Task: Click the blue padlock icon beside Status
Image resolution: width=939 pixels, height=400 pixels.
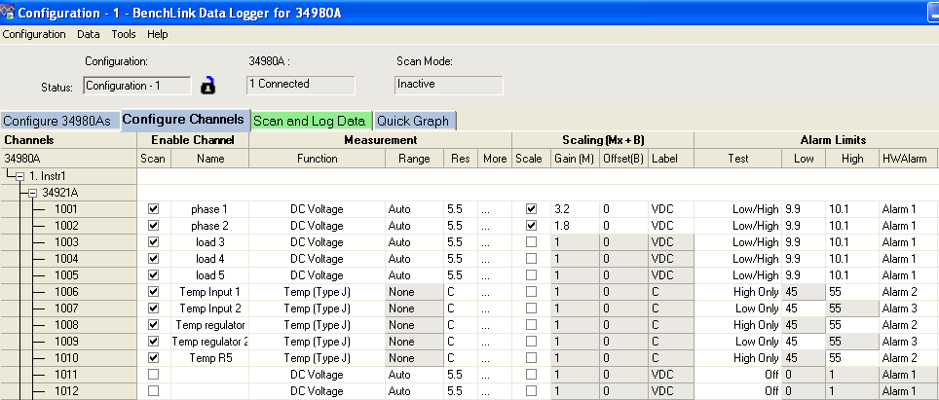Action: click(207, 86)
